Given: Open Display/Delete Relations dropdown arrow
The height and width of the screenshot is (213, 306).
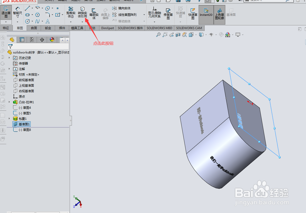Looking at the screenshot, I should pos(154,22).
